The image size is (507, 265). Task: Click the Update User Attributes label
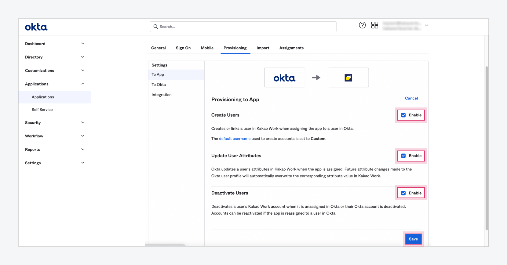point(236,156)
